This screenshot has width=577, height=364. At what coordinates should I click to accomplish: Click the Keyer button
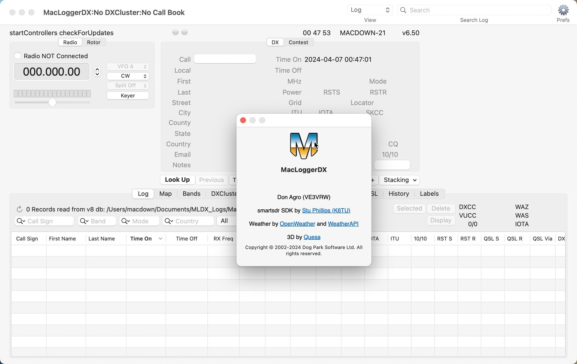(128, 96)
